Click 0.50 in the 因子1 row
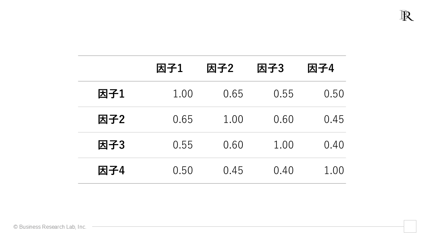The height and width of the screenshot is (239, 424). coord(334,94)
